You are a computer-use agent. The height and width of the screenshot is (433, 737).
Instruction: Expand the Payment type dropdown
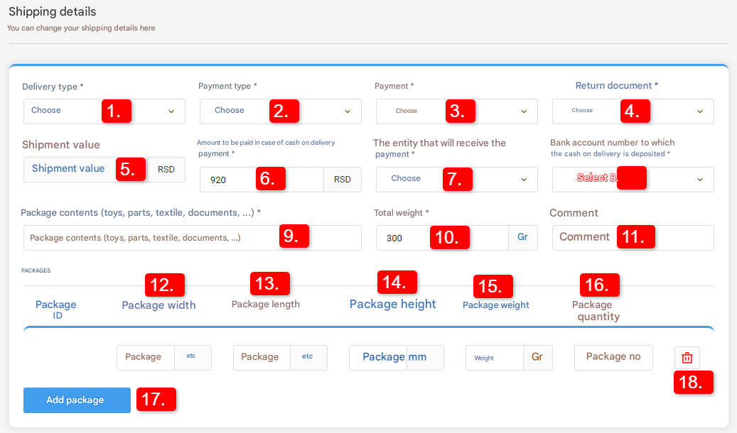point(280,111)
